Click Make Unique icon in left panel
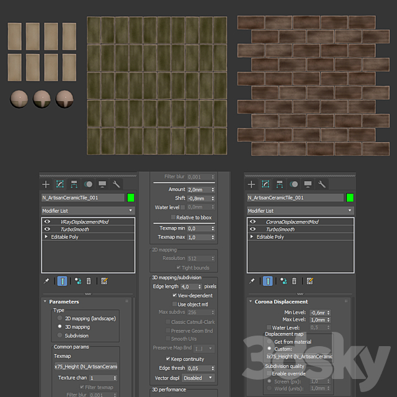The height and width of the screenshot is (397, 397). coord(78,281)
